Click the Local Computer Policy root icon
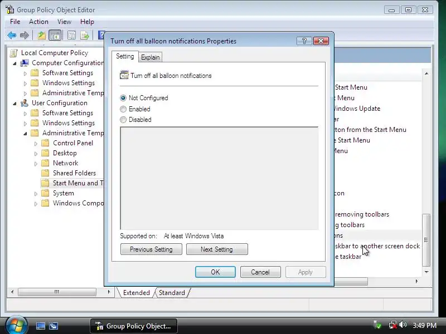 point(13,53)
